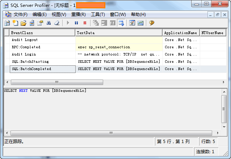Launch Performance Monitor toolbar icon
Screen dimensions: 231x159
click(140, 23)
